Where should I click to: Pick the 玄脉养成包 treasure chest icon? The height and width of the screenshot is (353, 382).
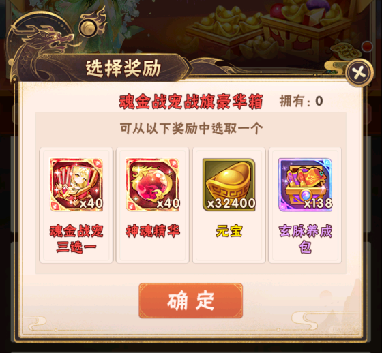pos(306,184)
